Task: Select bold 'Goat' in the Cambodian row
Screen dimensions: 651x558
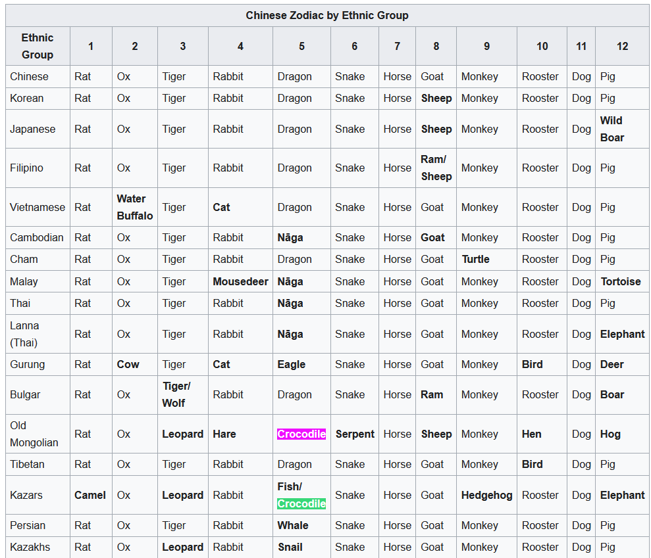Action: [x=432, y=237]
